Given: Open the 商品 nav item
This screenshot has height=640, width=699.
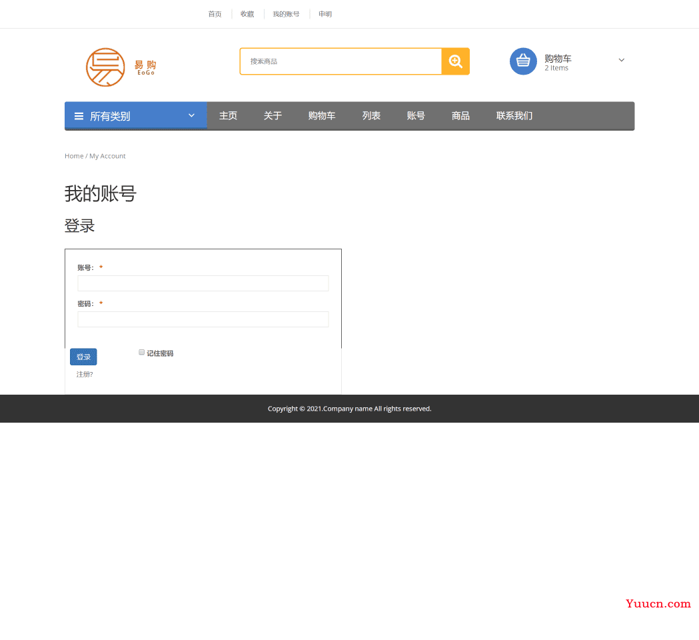Looking at the screenshot, I should tap(460, 116).
